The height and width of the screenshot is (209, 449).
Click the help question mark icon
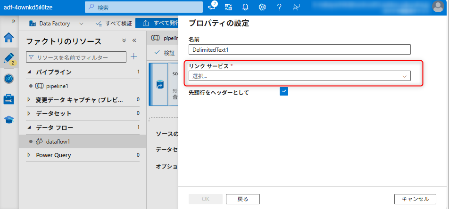point(279,7)
